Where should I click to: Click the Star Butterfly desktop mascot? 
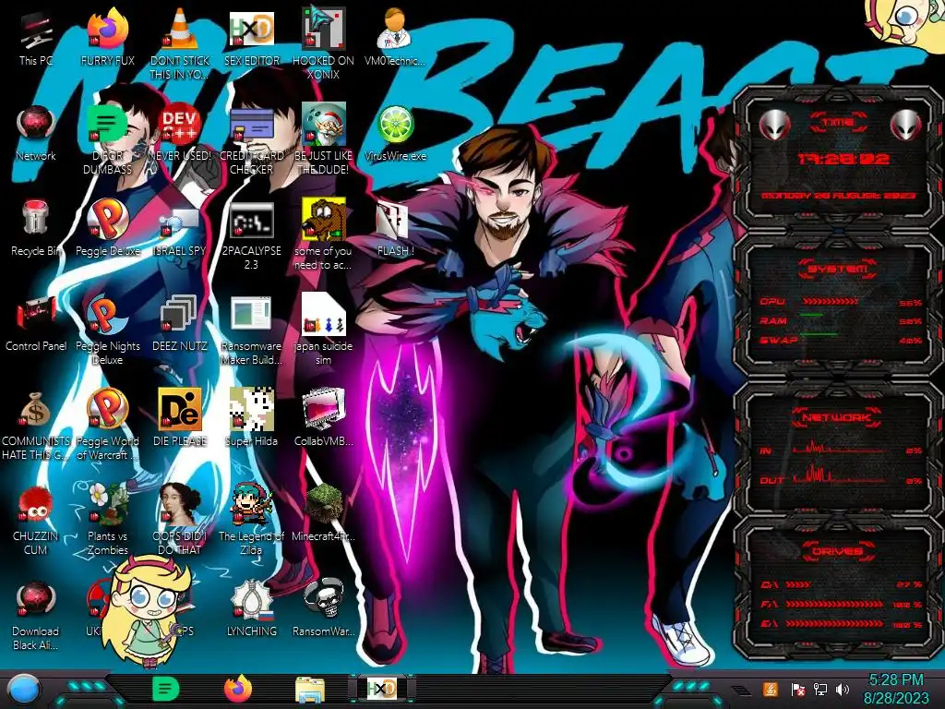tap(146, 609)
